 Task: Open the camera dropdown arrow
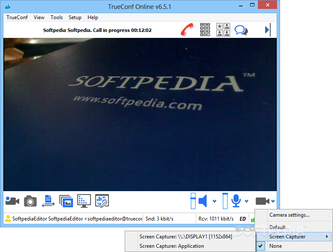(x=273, y=201)
